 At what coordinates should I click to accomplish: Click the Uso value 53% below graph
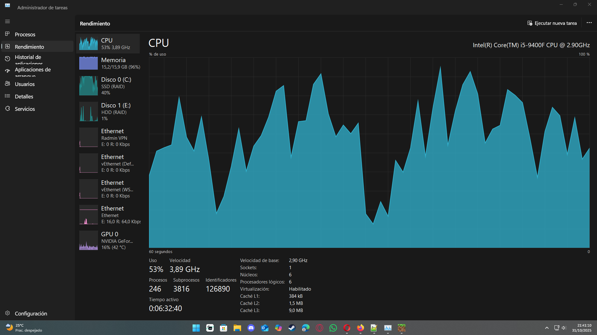pos(156,269)
